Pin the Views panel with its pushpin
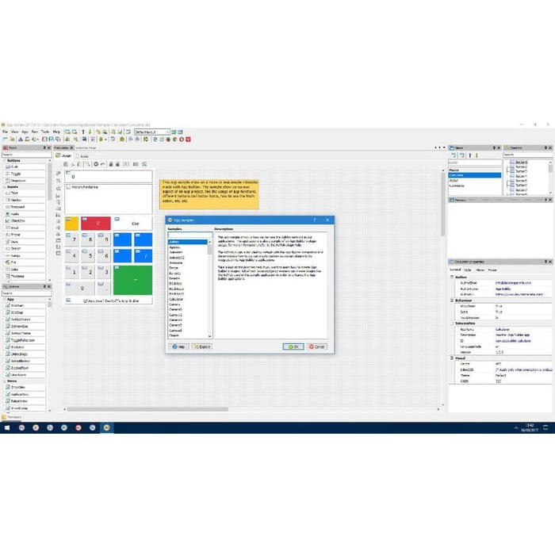The height and width of the screenshot is (555, 555). [494, 147]
